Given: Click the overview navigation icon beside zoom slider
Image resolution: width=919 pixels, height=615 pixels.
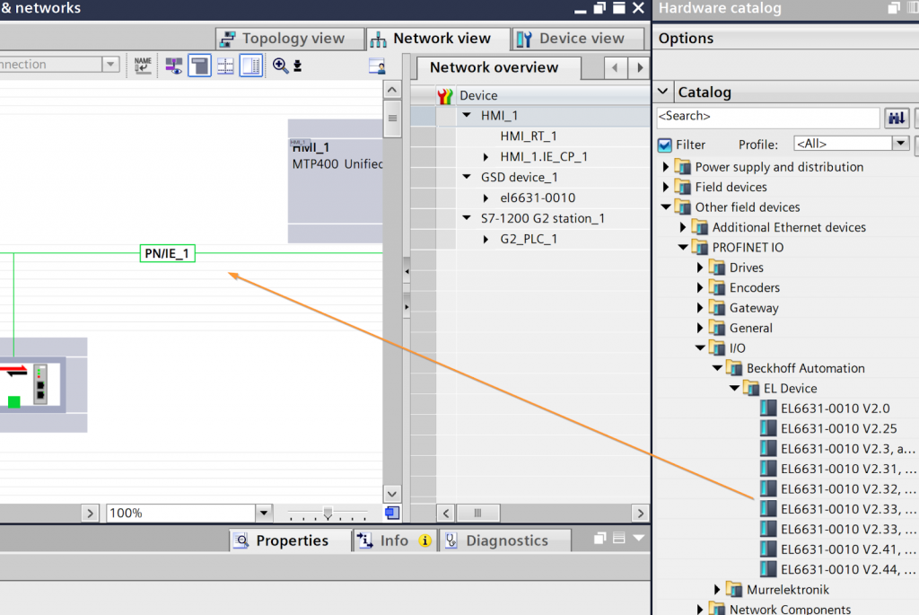Looking at the screenshot, I should tap(392, 513).
